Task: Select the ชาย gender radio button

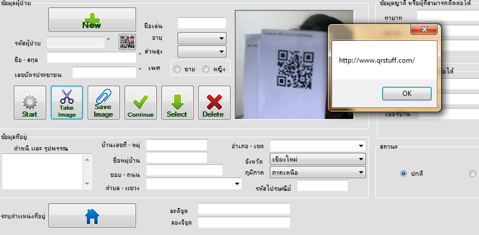Action: click(x=177, y=70)
